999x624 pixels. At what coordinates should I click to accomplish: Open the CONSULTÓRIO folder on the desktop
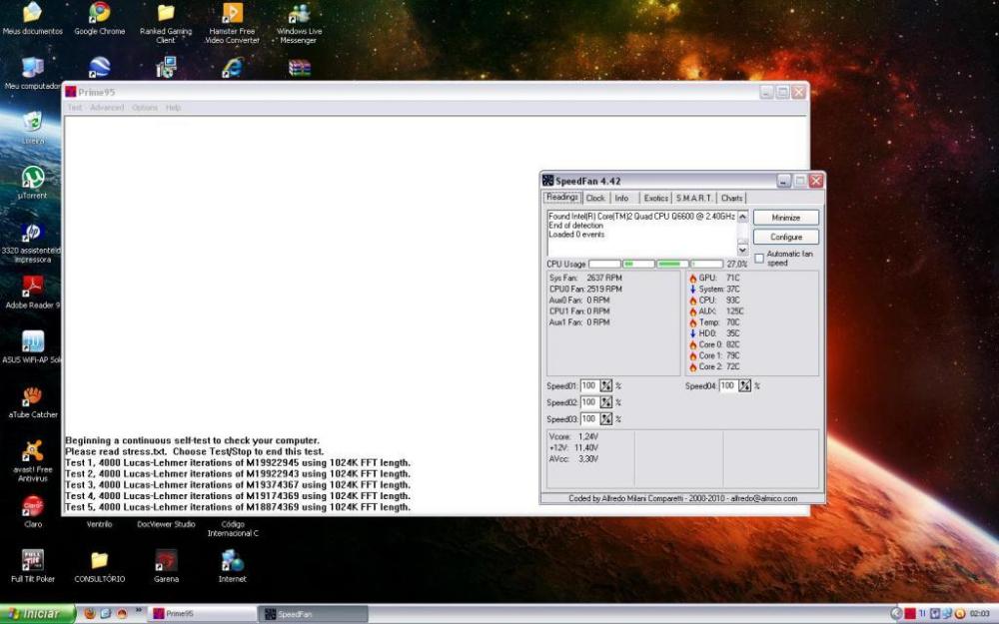tap(99, 561)
